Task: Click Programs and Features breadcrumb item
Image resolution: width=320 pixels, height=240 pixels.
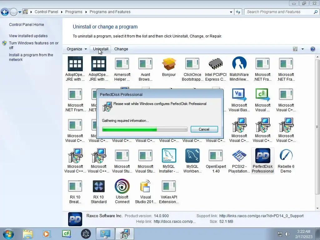Action: point(110,12)
